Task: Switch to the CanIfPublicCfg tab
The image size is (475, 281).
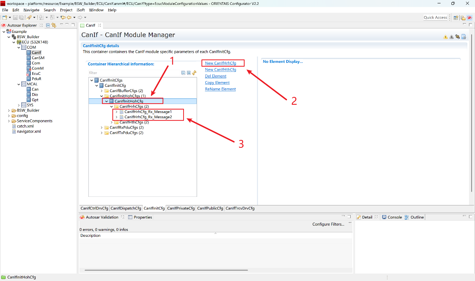Action: (210, 208)
